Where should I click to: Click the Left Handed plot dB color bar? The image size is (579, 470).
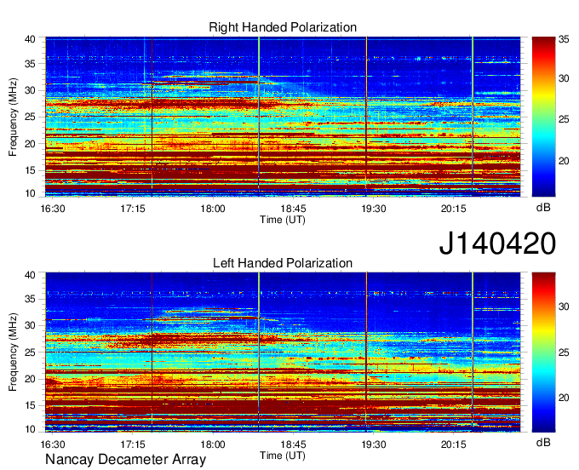(543, 352)
